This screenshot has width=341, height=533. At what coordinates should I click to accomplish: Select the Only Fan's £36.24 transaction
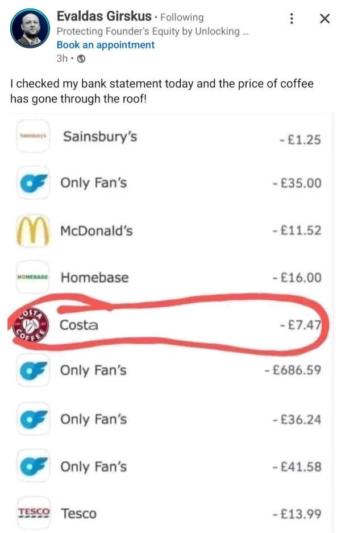169,419
